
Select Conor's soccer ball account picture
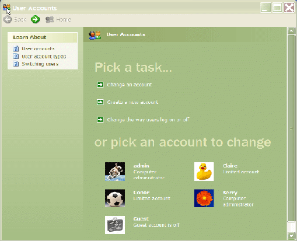pyautogui.click(x=115, y=198)
